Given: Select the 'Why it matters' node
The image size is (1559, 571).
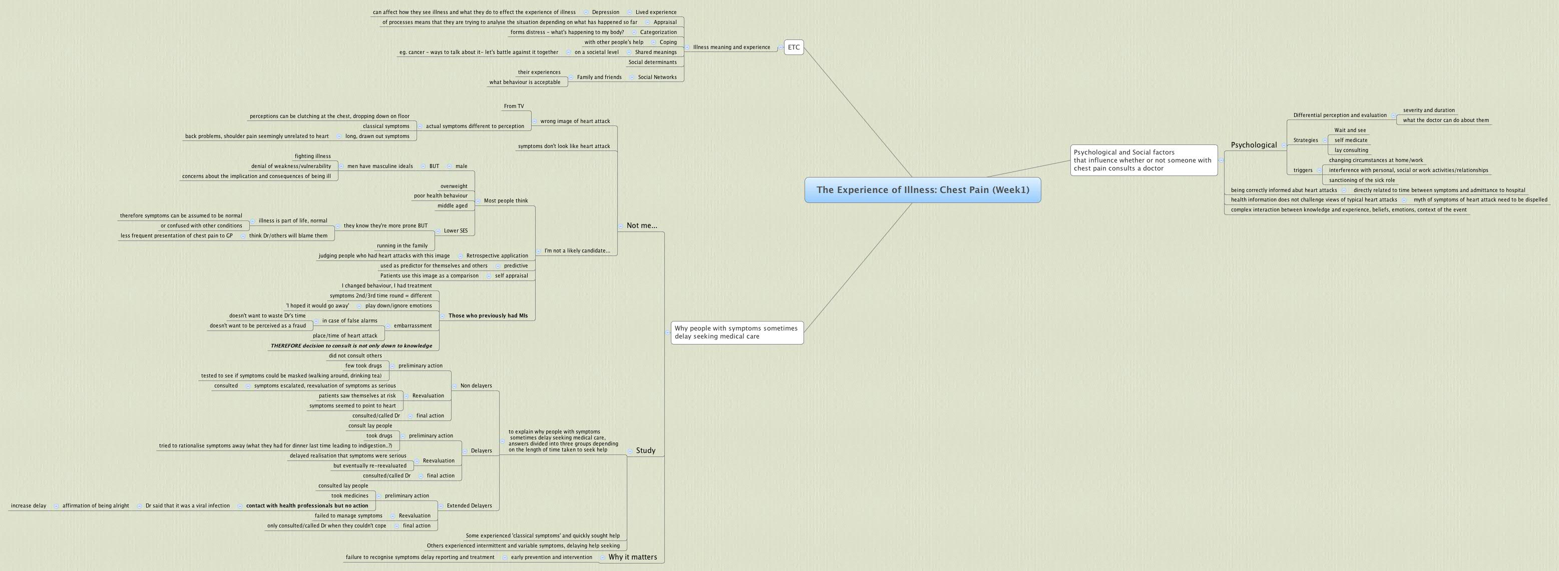Looking at the screenshot, I should click(632, 557).
